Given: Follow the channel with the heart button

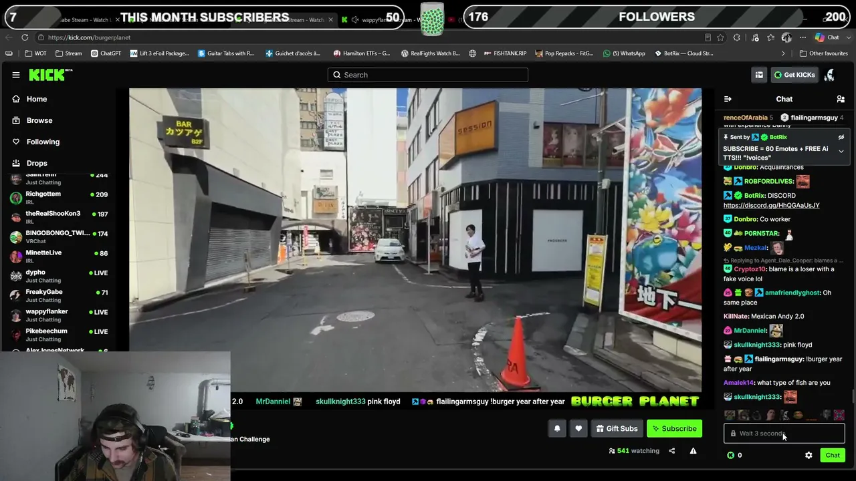Looking at the screenshot, I should tap(578, 429).
